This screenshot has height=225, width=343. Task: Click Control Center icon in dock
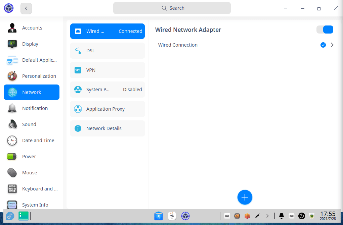[185, 216]
